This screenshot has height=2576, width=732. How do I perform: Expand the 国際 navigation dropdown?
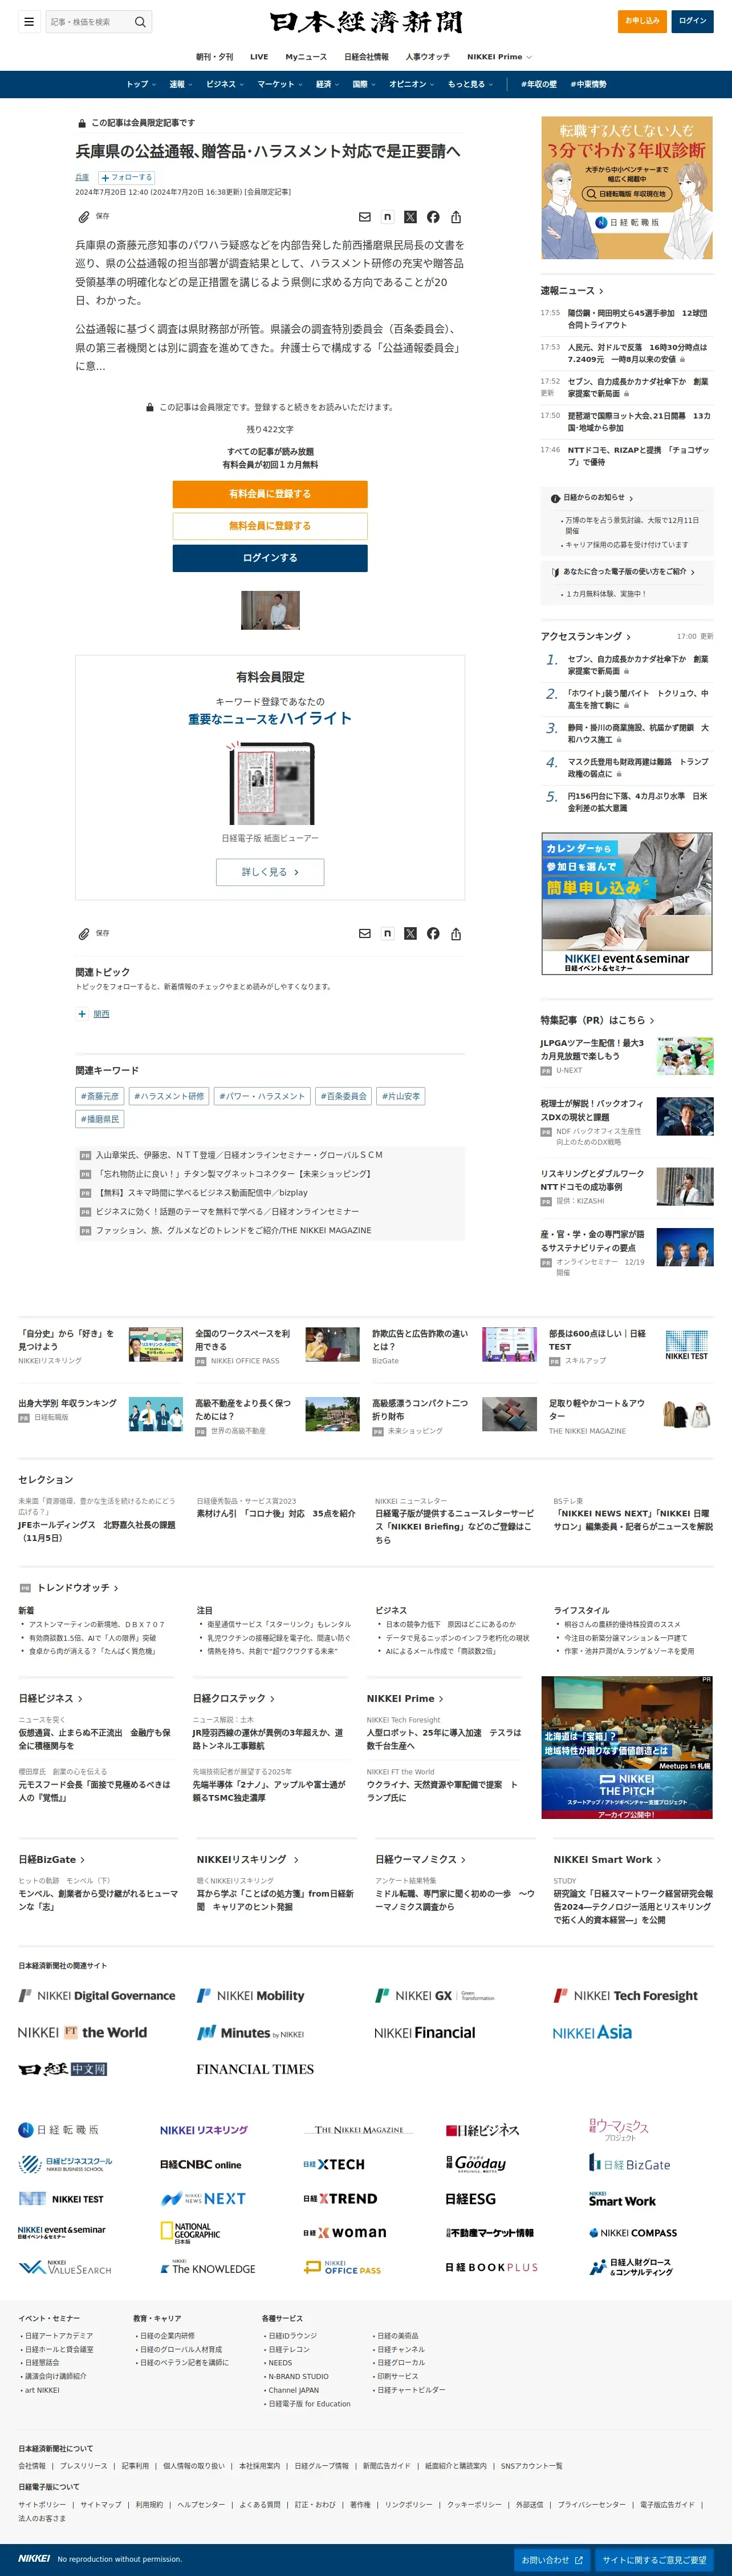tap(364, 85)
